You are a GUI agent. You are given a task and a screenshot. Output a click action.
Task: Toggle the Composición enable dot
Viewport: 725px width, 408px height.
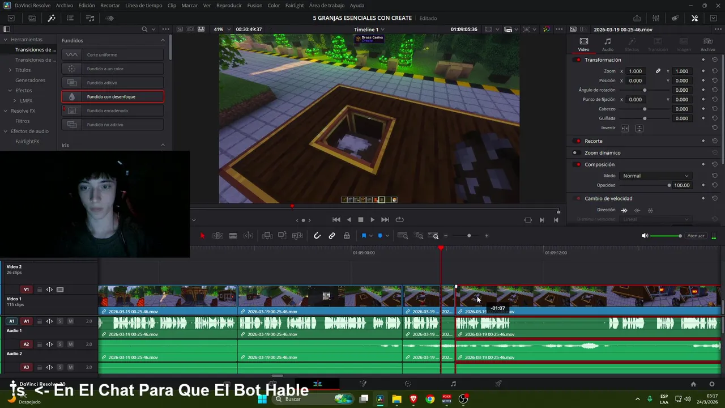tap(578, 164)
